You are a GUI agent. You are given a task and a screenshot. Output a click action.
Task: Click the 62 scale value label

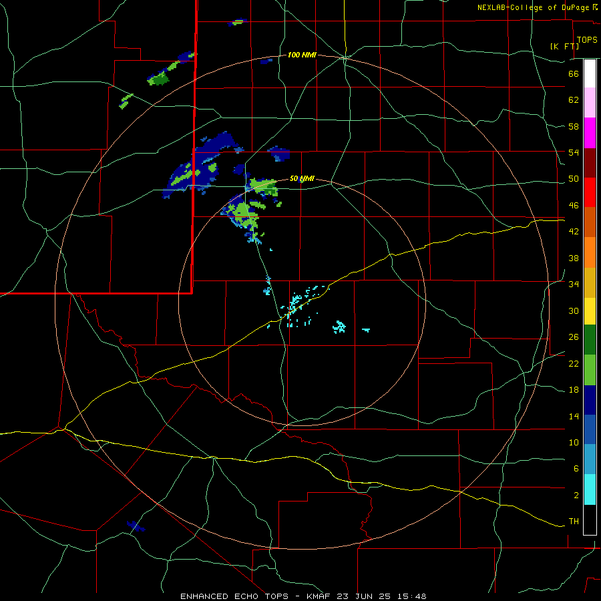(574, 100)
